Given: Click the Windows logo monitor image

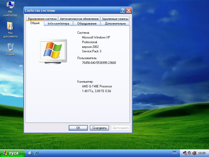Looking at the screenshot, I should tap(53, 51).
